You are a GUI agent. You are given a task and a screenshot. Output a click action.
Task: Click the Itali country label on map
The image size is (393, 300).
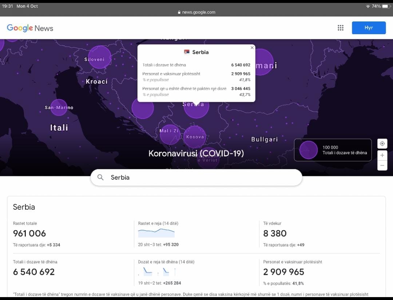coord(59,128)
